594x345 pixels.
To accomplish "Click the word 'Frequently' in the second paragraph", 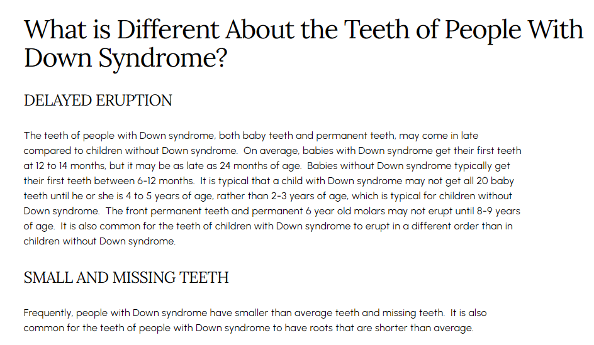I will tap(47, 313).
